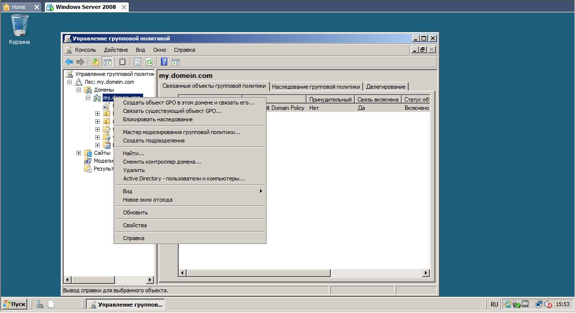Choose Сменить контроллер домена
Viewport: 575px width, 313px height.
(190, 162)
